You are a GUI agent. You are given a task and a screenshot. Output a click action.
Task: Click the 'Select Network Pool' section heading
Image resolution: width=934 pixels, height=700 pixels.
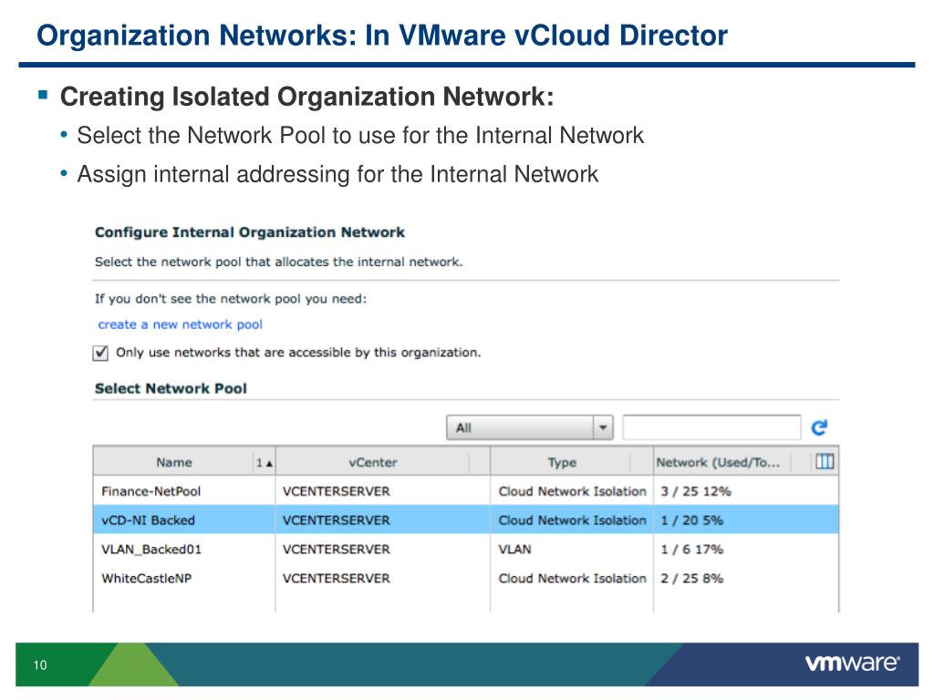(x=171, y=388)
